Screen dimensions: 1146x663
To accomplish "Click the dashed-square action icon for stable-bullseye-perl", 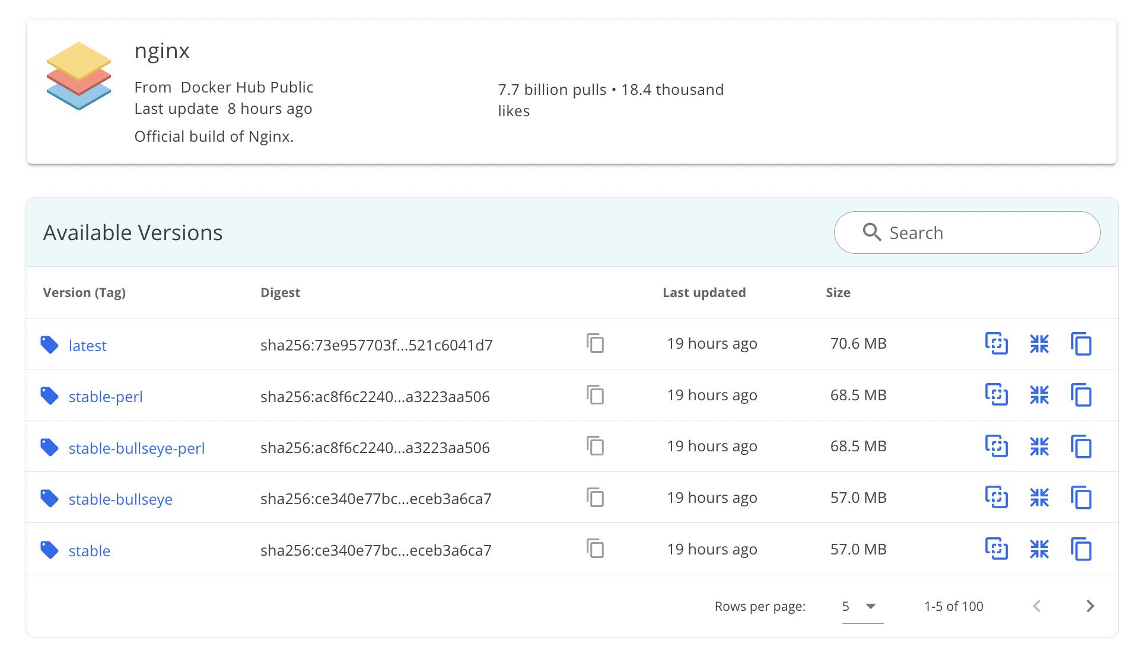I will pyautogui.click(x=997, y=446).
